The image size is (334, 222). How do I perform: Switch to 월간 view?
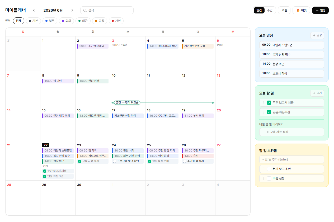(x=259, y=10)
